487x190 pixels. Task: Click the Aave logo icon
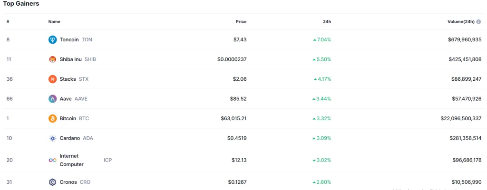coord(52,99)
